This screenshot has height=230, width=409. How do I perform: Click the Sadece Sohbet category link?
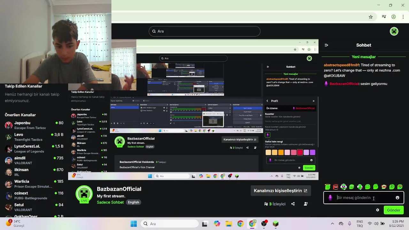pos(110,202)
